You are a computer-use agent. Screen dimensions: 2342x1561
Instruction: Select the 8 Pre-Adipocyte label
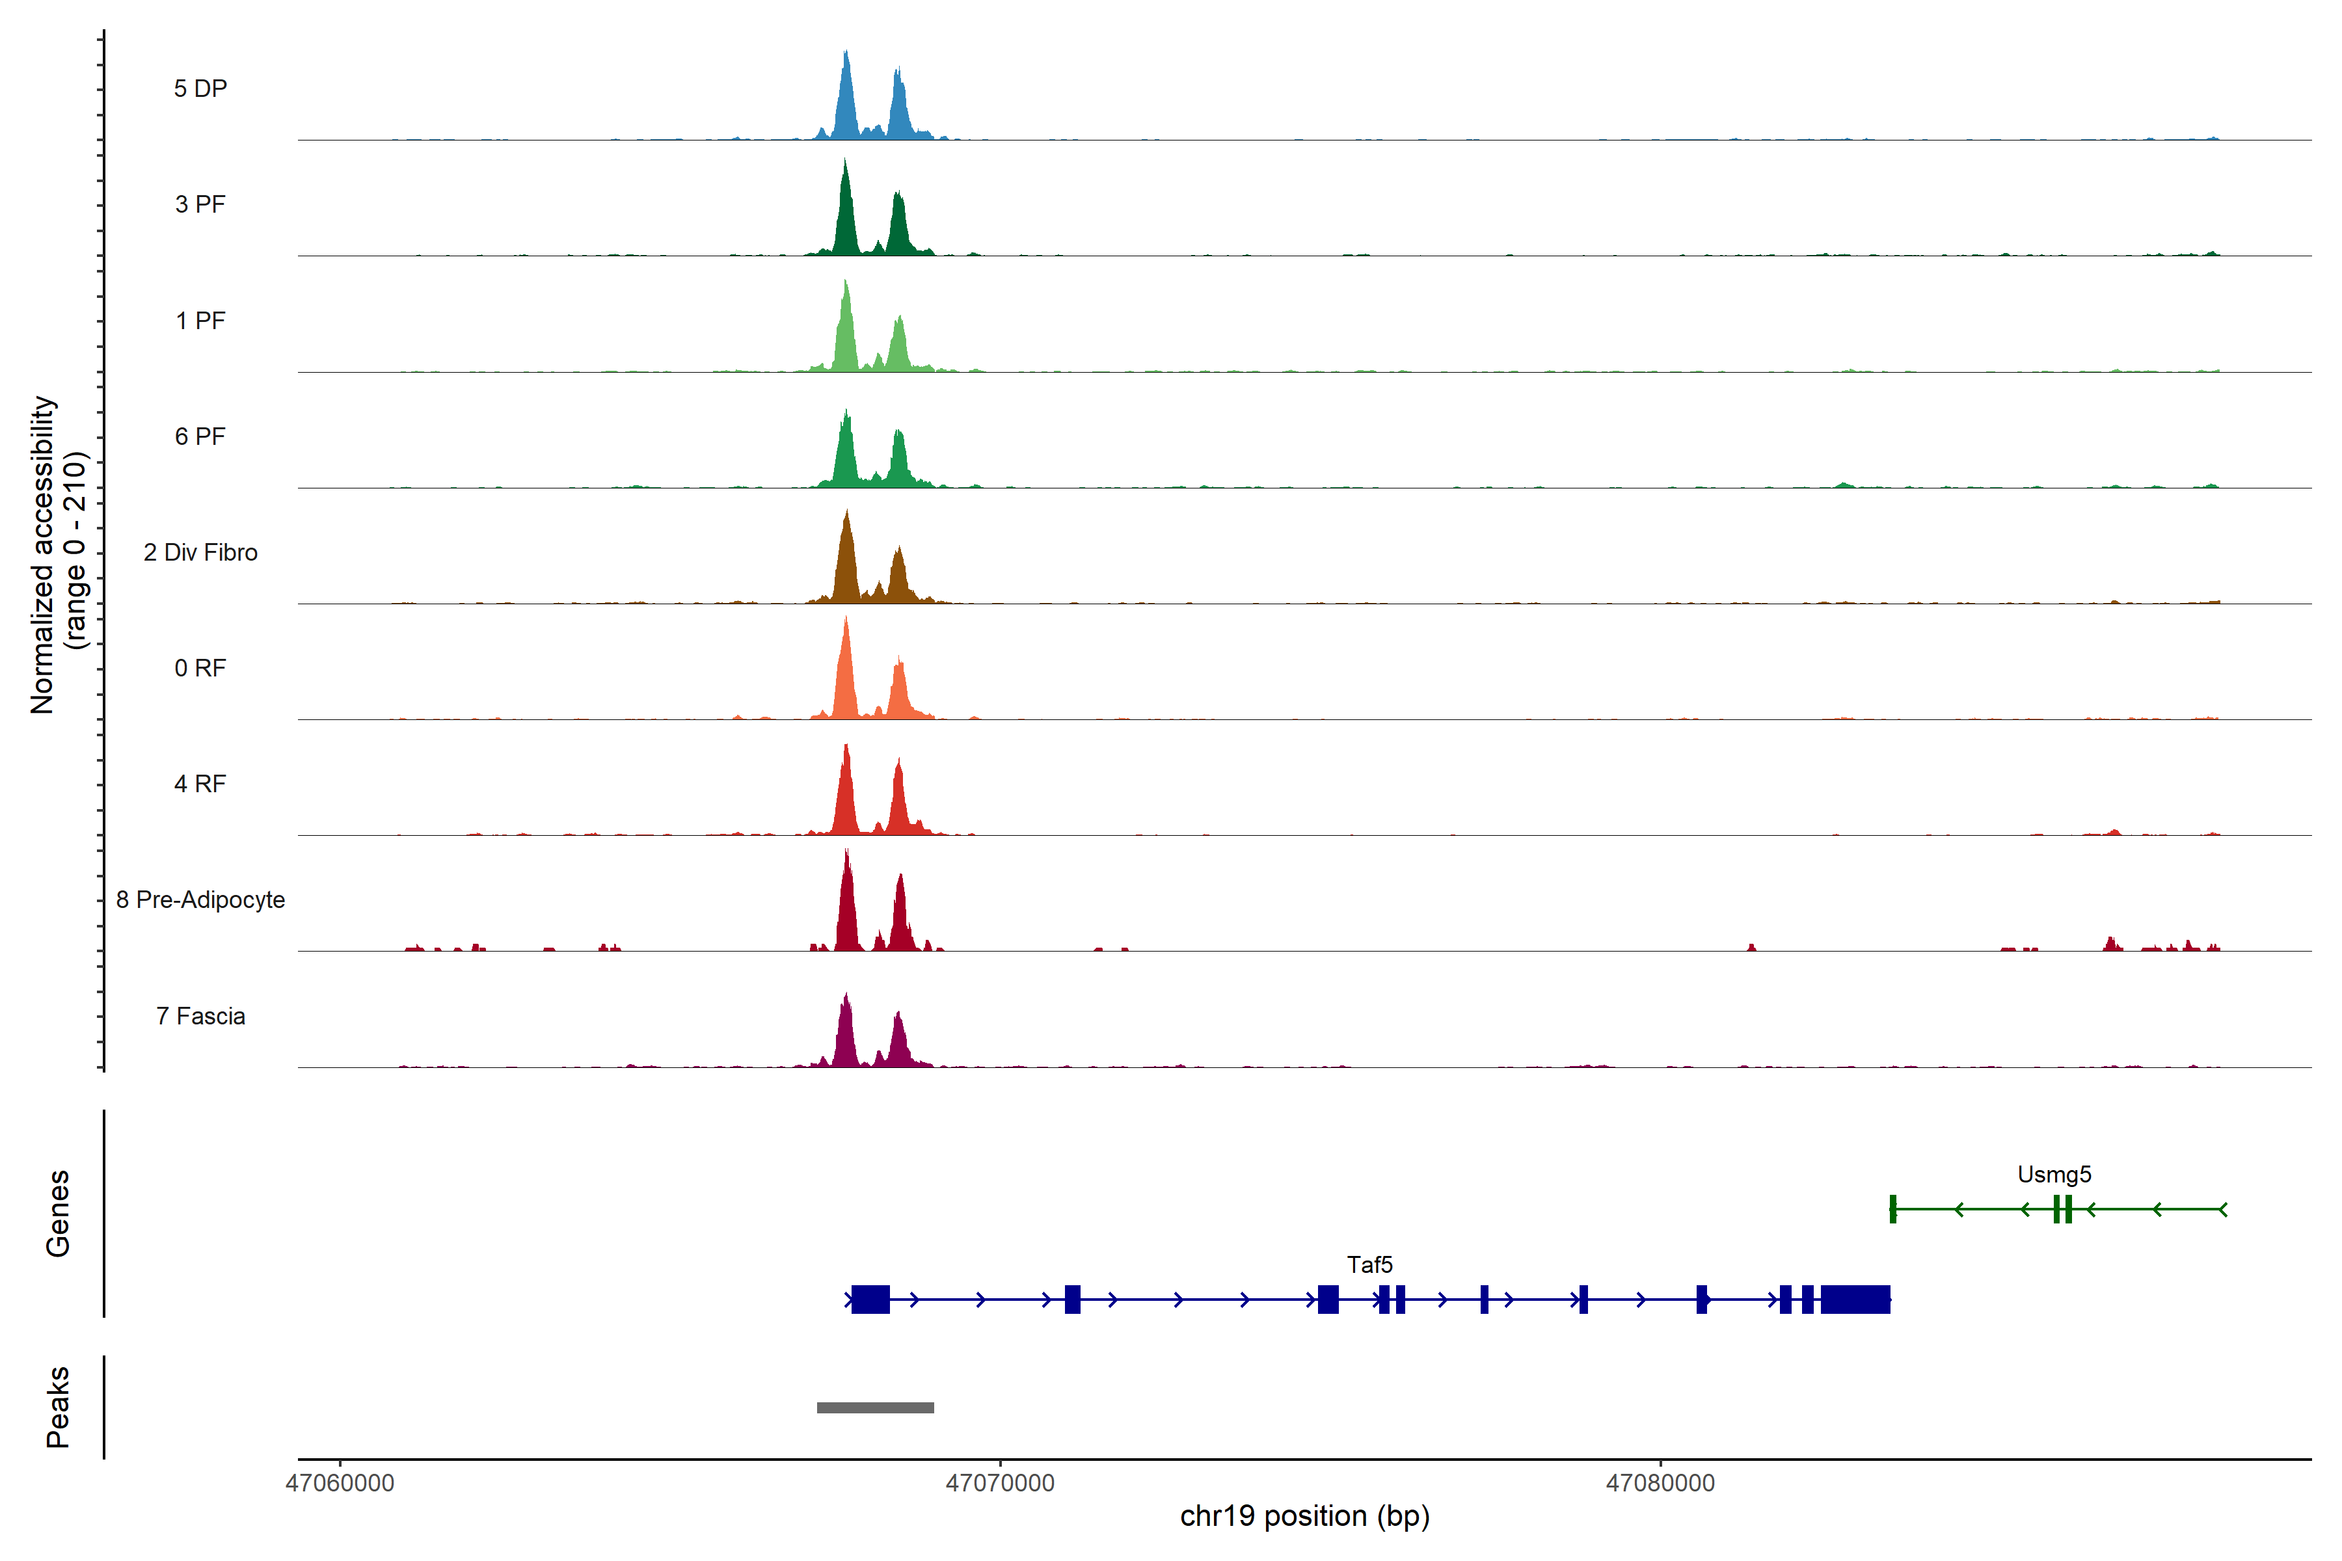(200, 900)
